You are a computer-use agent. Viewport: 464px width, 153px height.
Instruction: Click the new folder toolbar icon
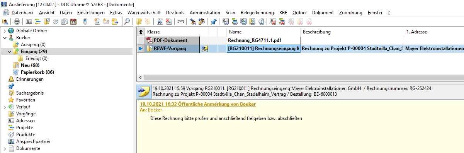(x=139, y=22)
